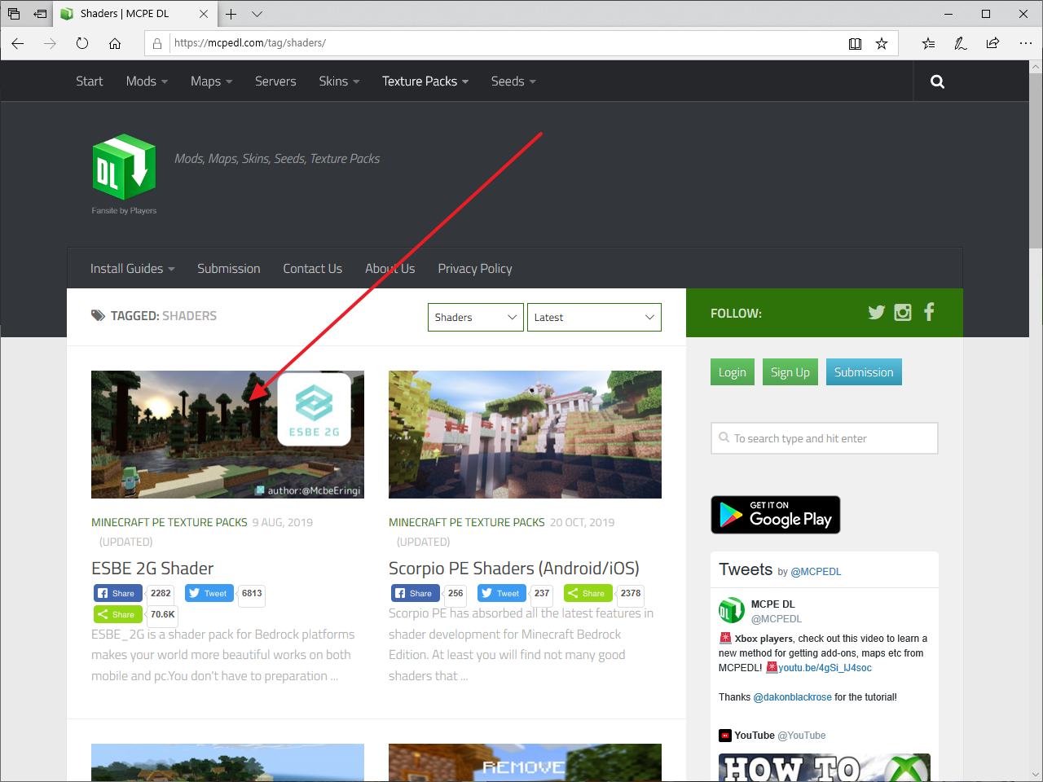Click the tabs you've set aside icon
The height and width of the screenshot is (782, 1043).
click(x=14, y=14)
